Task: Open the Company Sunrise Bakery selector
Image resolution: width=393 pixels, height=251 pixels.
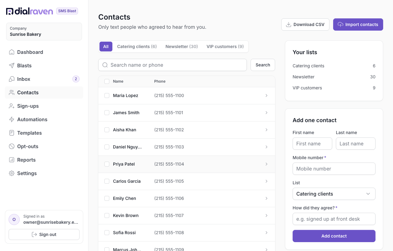Action: (44, 32)
